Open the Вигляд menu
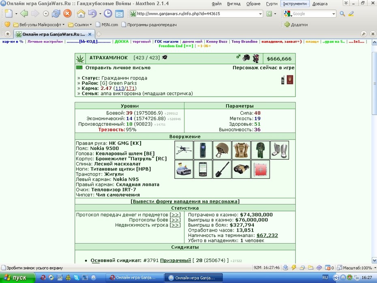 [234, 4]
